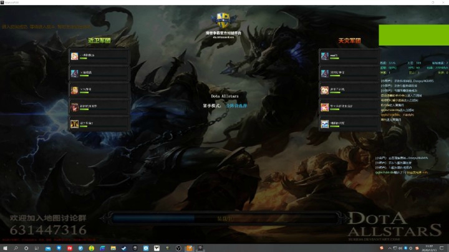Open Task View on taskbar
Viewport: 449px width, 252px height.
(x=37, y=248)
